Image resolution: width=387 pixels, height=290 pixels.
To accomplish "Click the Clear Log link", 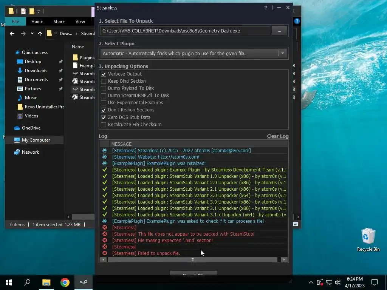I will point(278,136).
